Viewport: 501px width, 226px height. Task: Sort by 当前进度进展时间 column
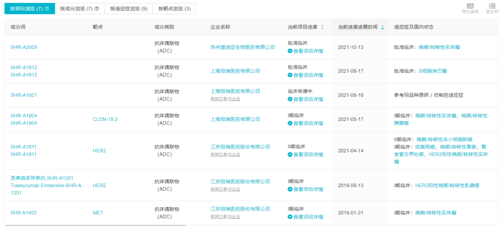click(382, 27)
